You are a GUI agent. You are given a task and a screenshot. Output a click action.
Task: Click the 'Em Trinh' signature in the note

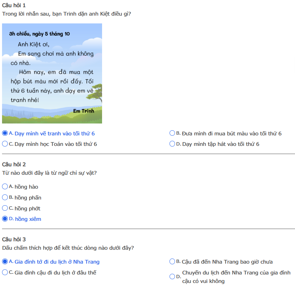click(x=83, y=111)
